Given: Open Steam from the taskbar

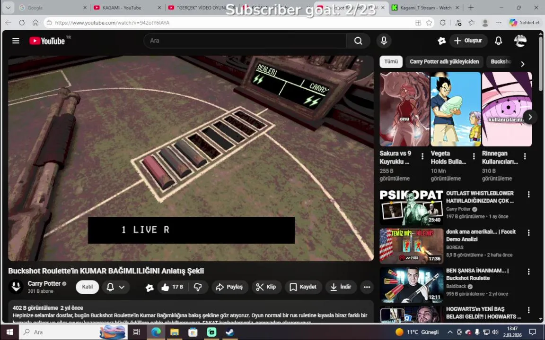Looking at the screenshot, I should click(230, 332).
